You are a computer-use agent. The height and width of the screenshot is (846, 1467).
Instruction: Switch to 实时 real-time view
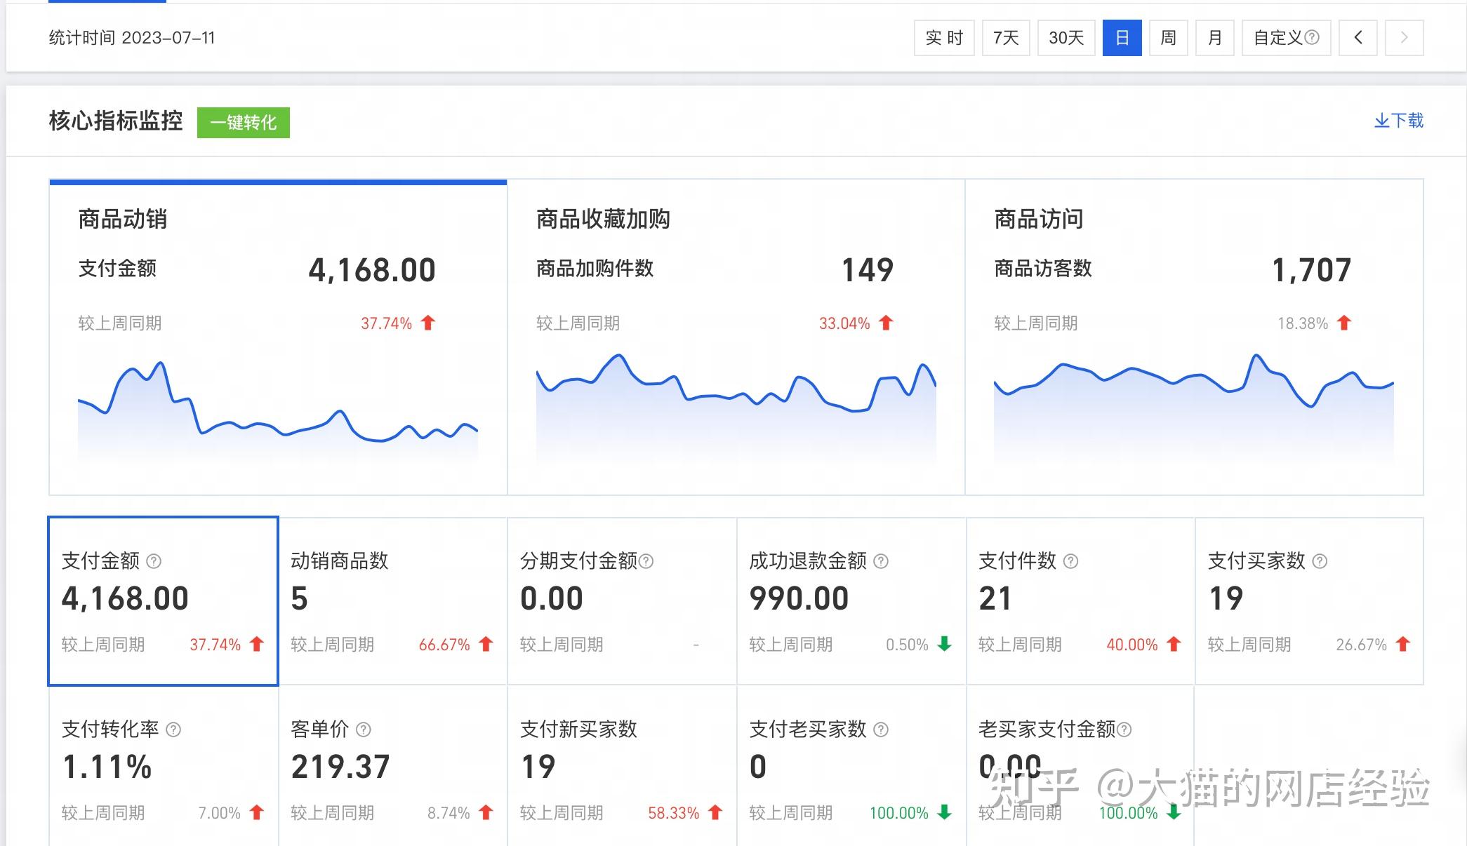tap(943, 38)
